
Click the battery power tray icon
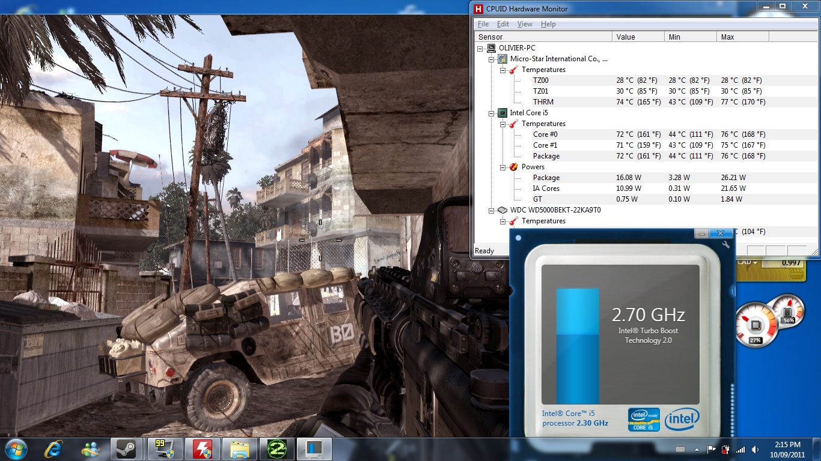point(725,449)
